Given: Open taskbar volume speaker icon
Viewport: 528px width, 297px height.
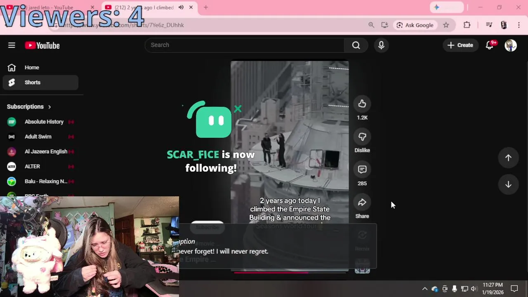Looking at the screenshot, I should [474, 289].
